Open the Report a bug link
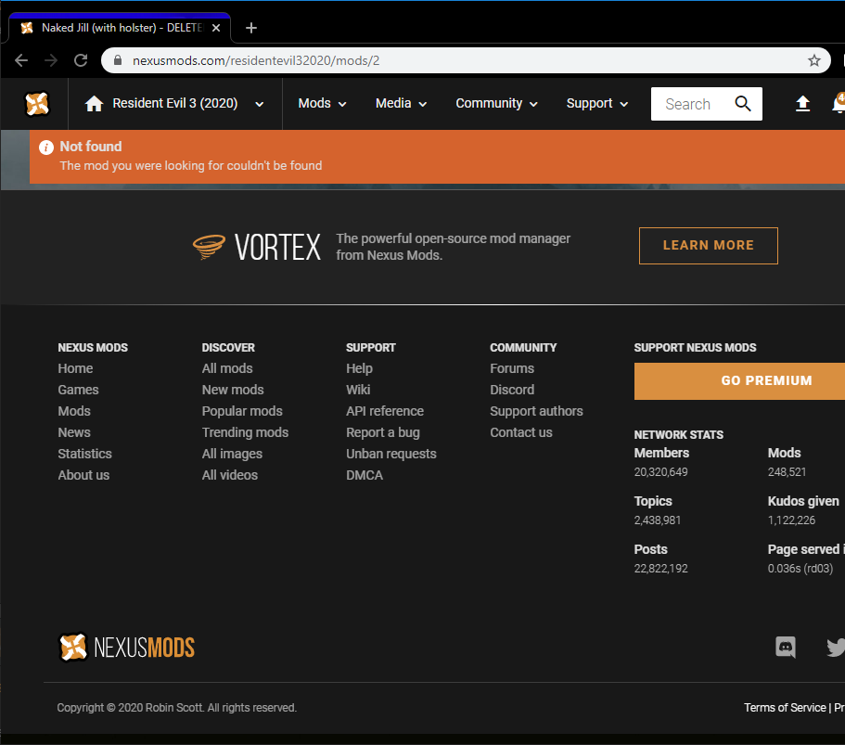This screenshot has height=745, width=845. [383, 432]
